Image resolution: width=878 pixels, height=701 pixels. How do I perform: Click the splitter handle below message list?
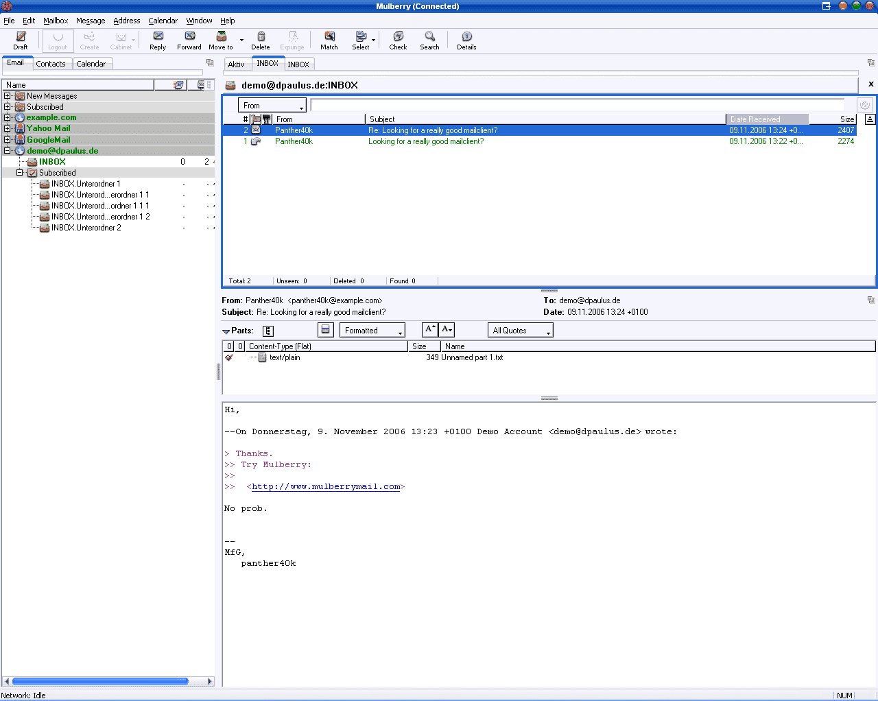[549, 291]
